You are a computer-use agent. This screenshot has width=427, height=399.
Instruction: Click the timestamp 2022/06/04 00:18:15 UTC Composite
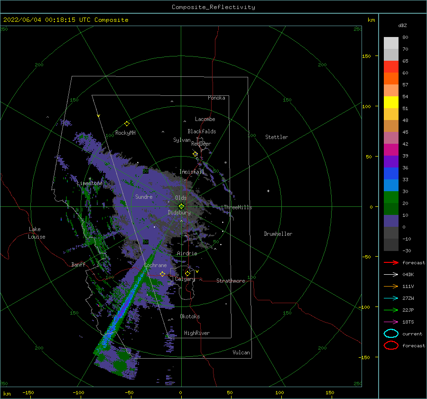[65, 20]
